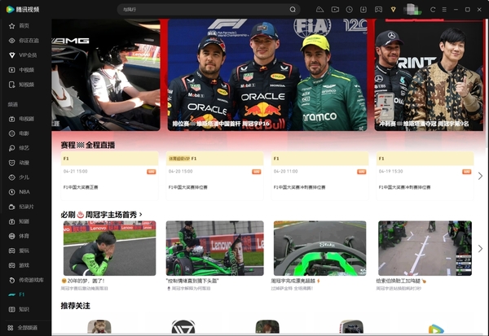Click the game controller icon in top bar
Viewport: 489px width, 336px height.
(x=378, y=9)
